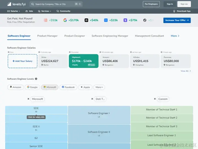Open the Razorpay US$80,000 salary card
Viewport: 198px width, 149px height.
(175, 61)
